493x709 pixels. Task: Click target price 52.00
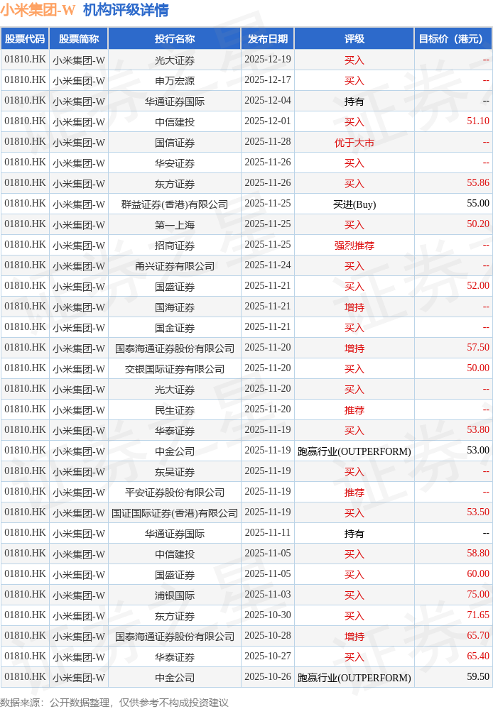tap(478, 286)
